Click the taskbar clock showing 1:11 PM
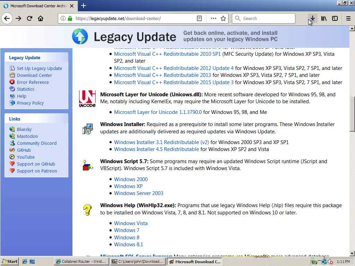This screenshot has width=355, height=266. pos(343,261)
